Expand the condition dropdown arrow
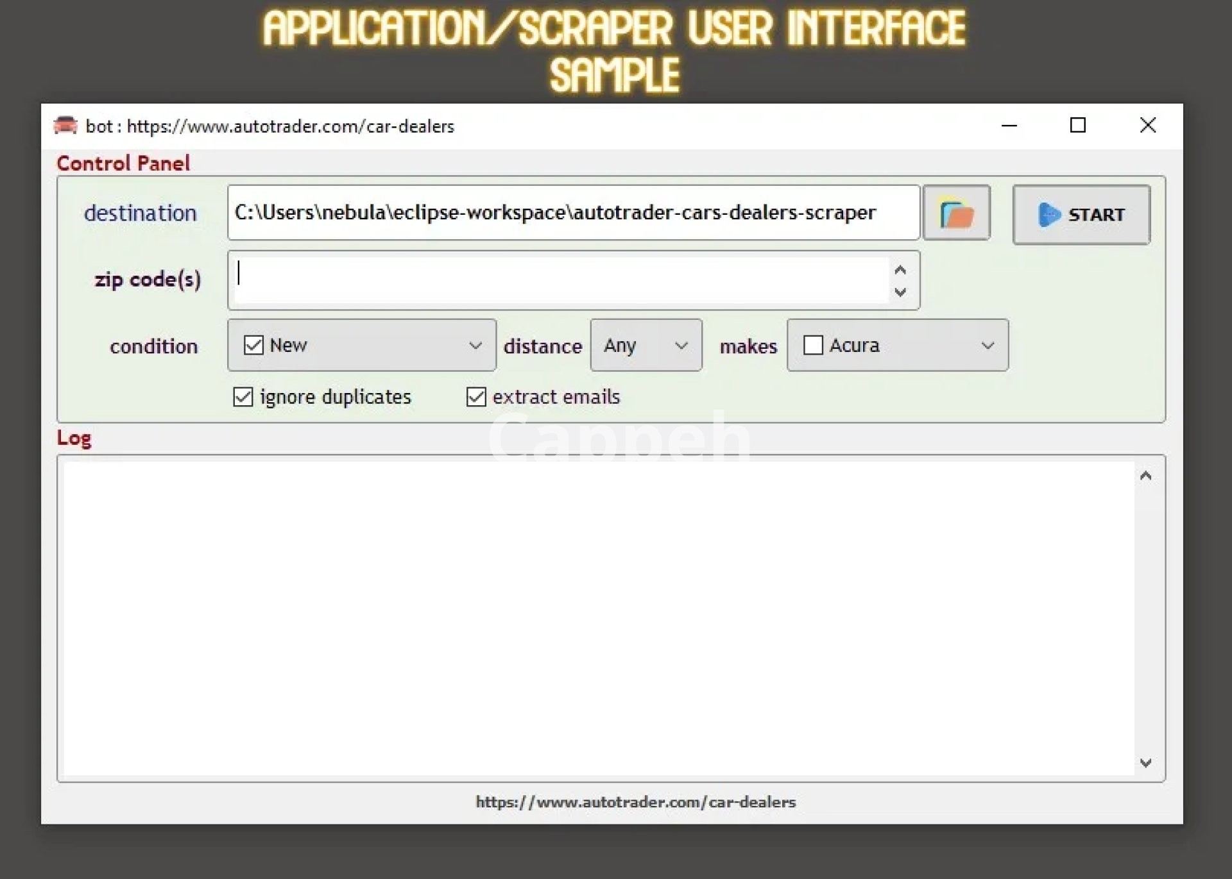The image size is (1232, 879). pos(475,345)
